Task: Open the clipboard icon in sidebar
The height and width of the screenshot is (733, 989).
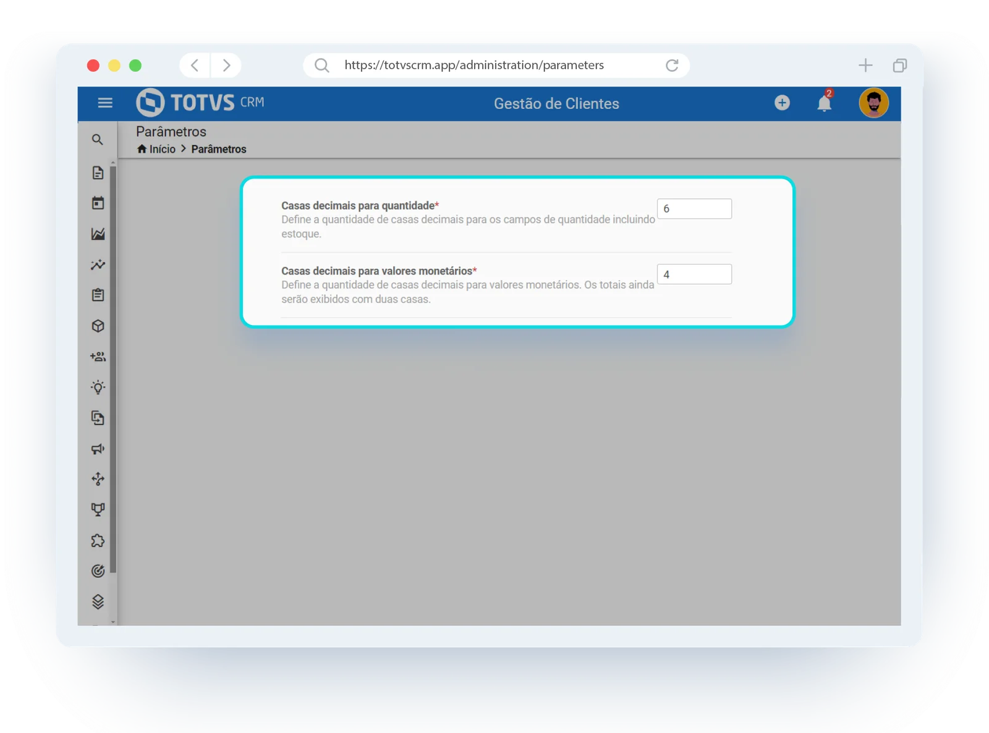Action: coord(98,295)
